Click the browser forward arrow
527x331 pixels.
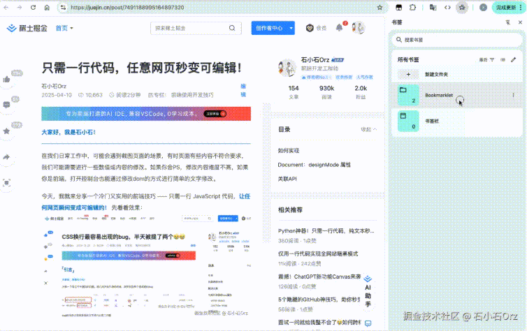(20, 8)
